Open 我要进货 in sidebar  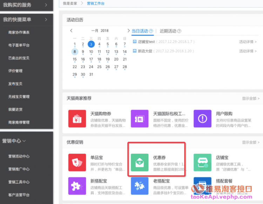(15, 110)
